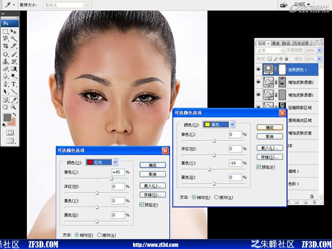Select the Type tool
The image size is (332, 249).
[14, 84]
